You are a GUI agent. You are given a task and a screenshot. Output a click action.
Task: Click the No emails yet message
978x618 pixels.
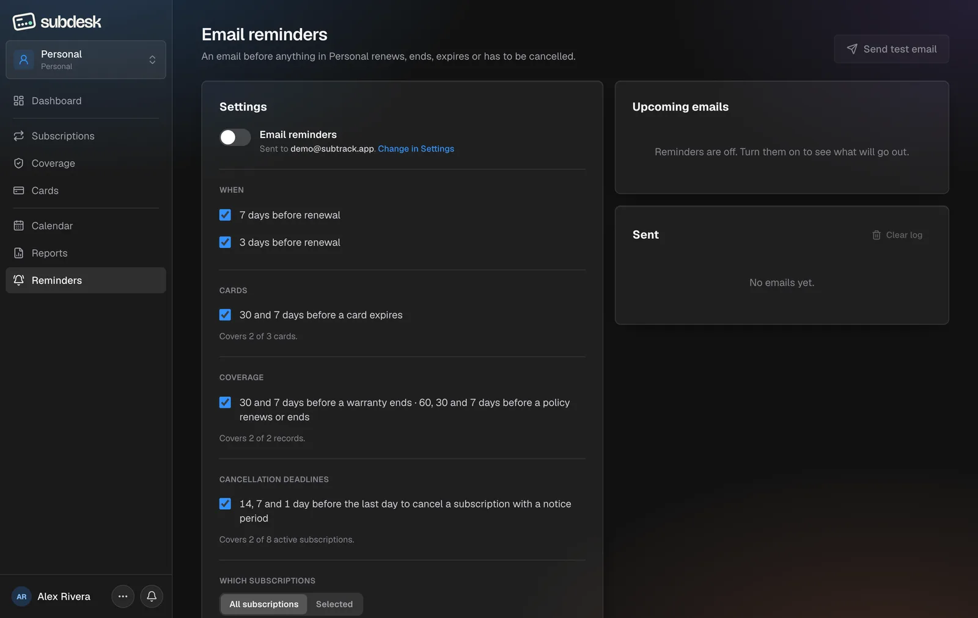click(x=782, y=283)
